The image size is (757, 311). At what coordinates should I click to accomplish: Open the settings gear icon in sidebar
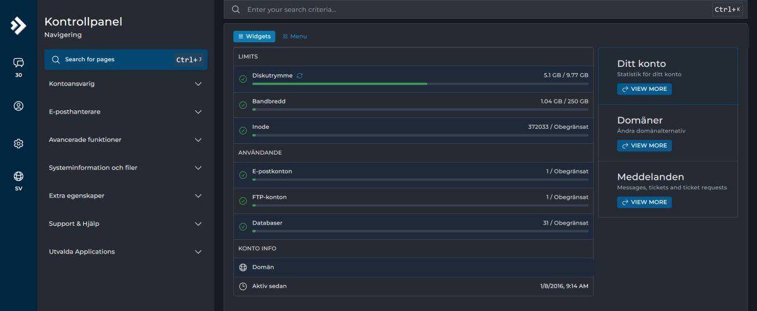(18, 144)
